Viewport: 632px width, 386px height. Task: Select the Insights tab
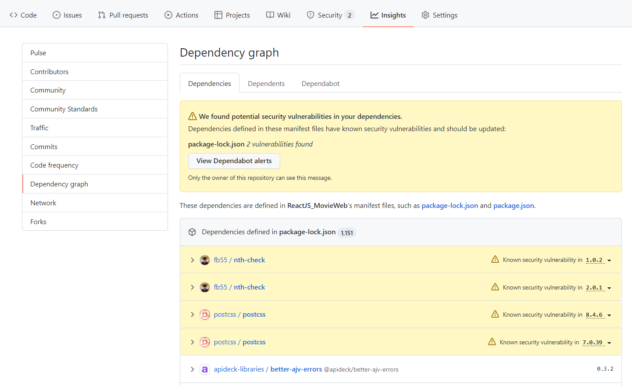[x=388, y=15]
